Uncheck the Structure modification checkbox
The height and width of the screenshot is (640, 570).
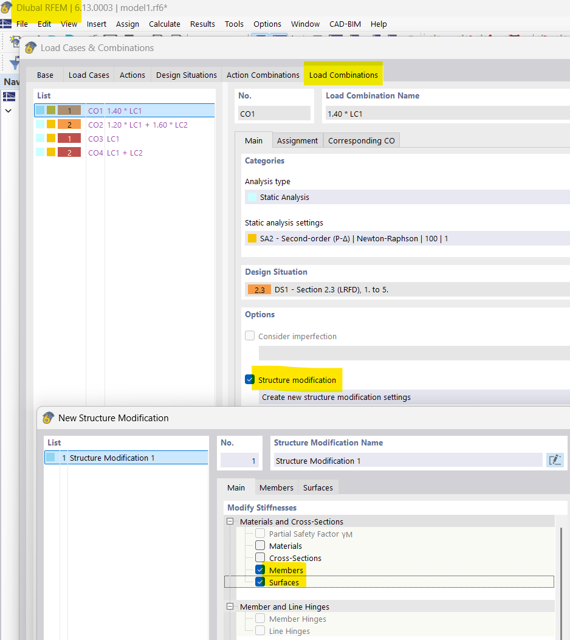[250, 380]
